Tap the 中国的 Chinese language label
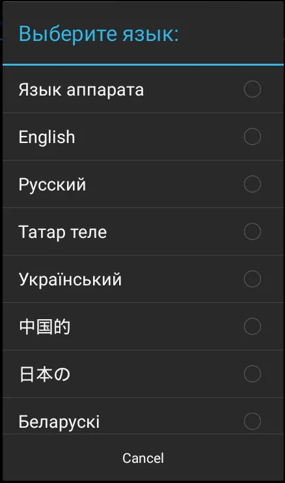The width and height of the screenshot is (285, 483). coord(45,327)
